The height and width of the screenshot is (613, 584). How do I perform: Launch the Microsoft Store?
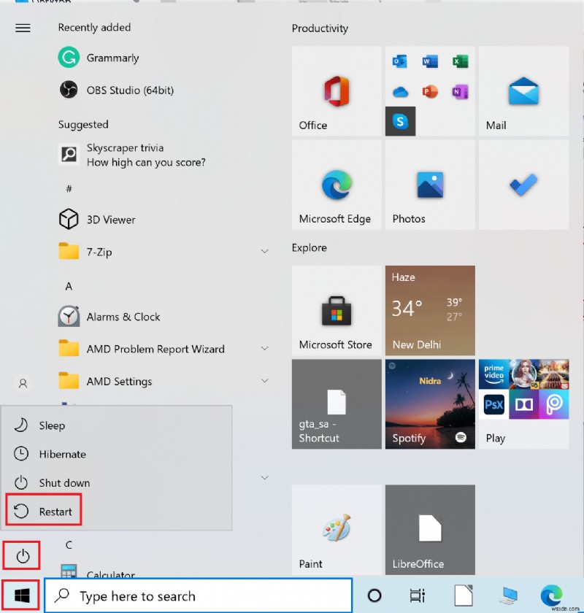click(336, 310)
